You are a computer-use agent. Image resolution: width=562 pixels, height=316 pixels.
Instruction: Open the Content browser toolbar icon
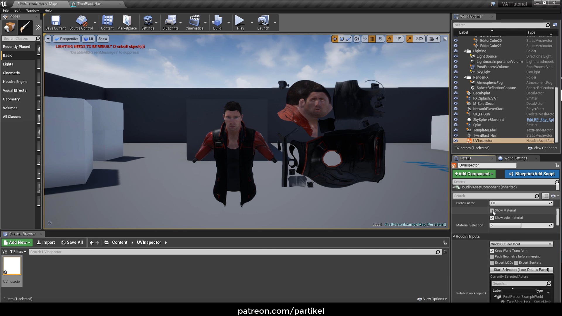point(107,23)
